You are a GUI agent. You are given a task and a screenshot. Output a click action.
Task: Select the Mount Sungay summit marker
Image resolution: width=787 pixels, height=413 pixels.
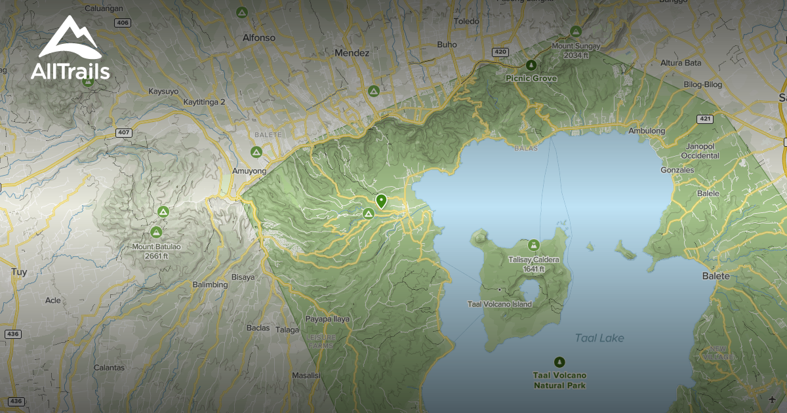click(x=575, y=29)
